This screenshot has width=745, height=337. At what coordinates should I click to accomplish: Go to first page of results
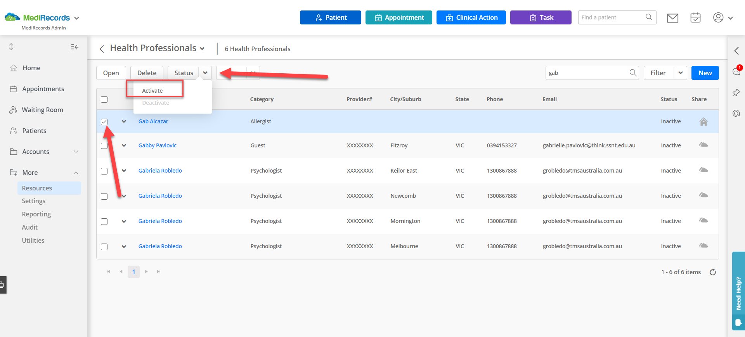[109, 271]
